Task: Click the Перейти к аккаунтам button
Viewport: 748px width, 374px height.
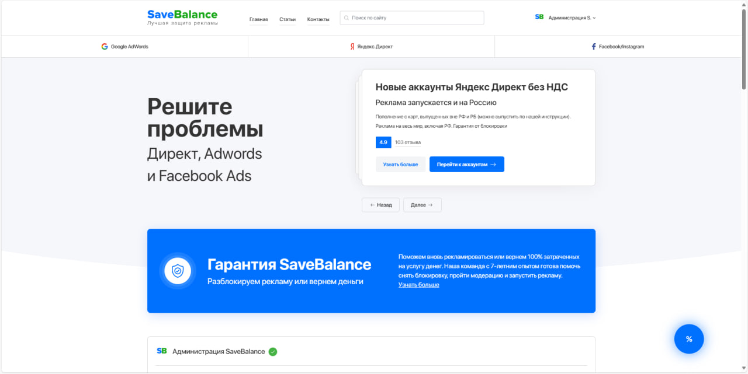Action: (467, 165)
